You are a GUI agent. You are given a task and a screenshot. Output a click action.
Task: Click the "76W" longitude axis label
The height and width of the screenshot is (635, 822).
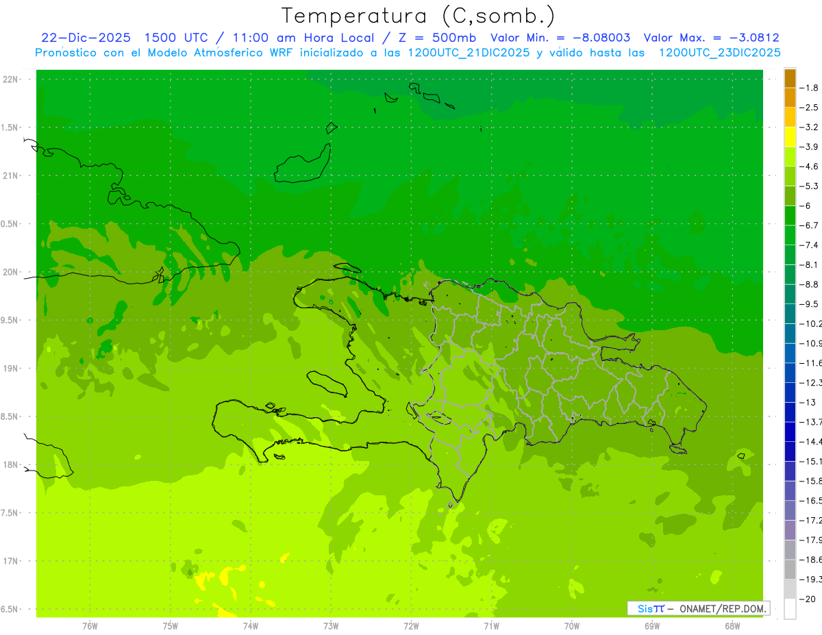click(90, 626)
